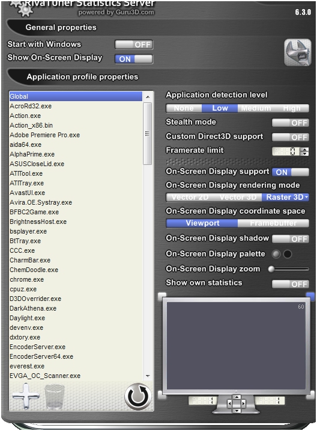Snap OSD to bottom-right monitor corner
This screenshot has width=317, height=431.
coord(310,395)
